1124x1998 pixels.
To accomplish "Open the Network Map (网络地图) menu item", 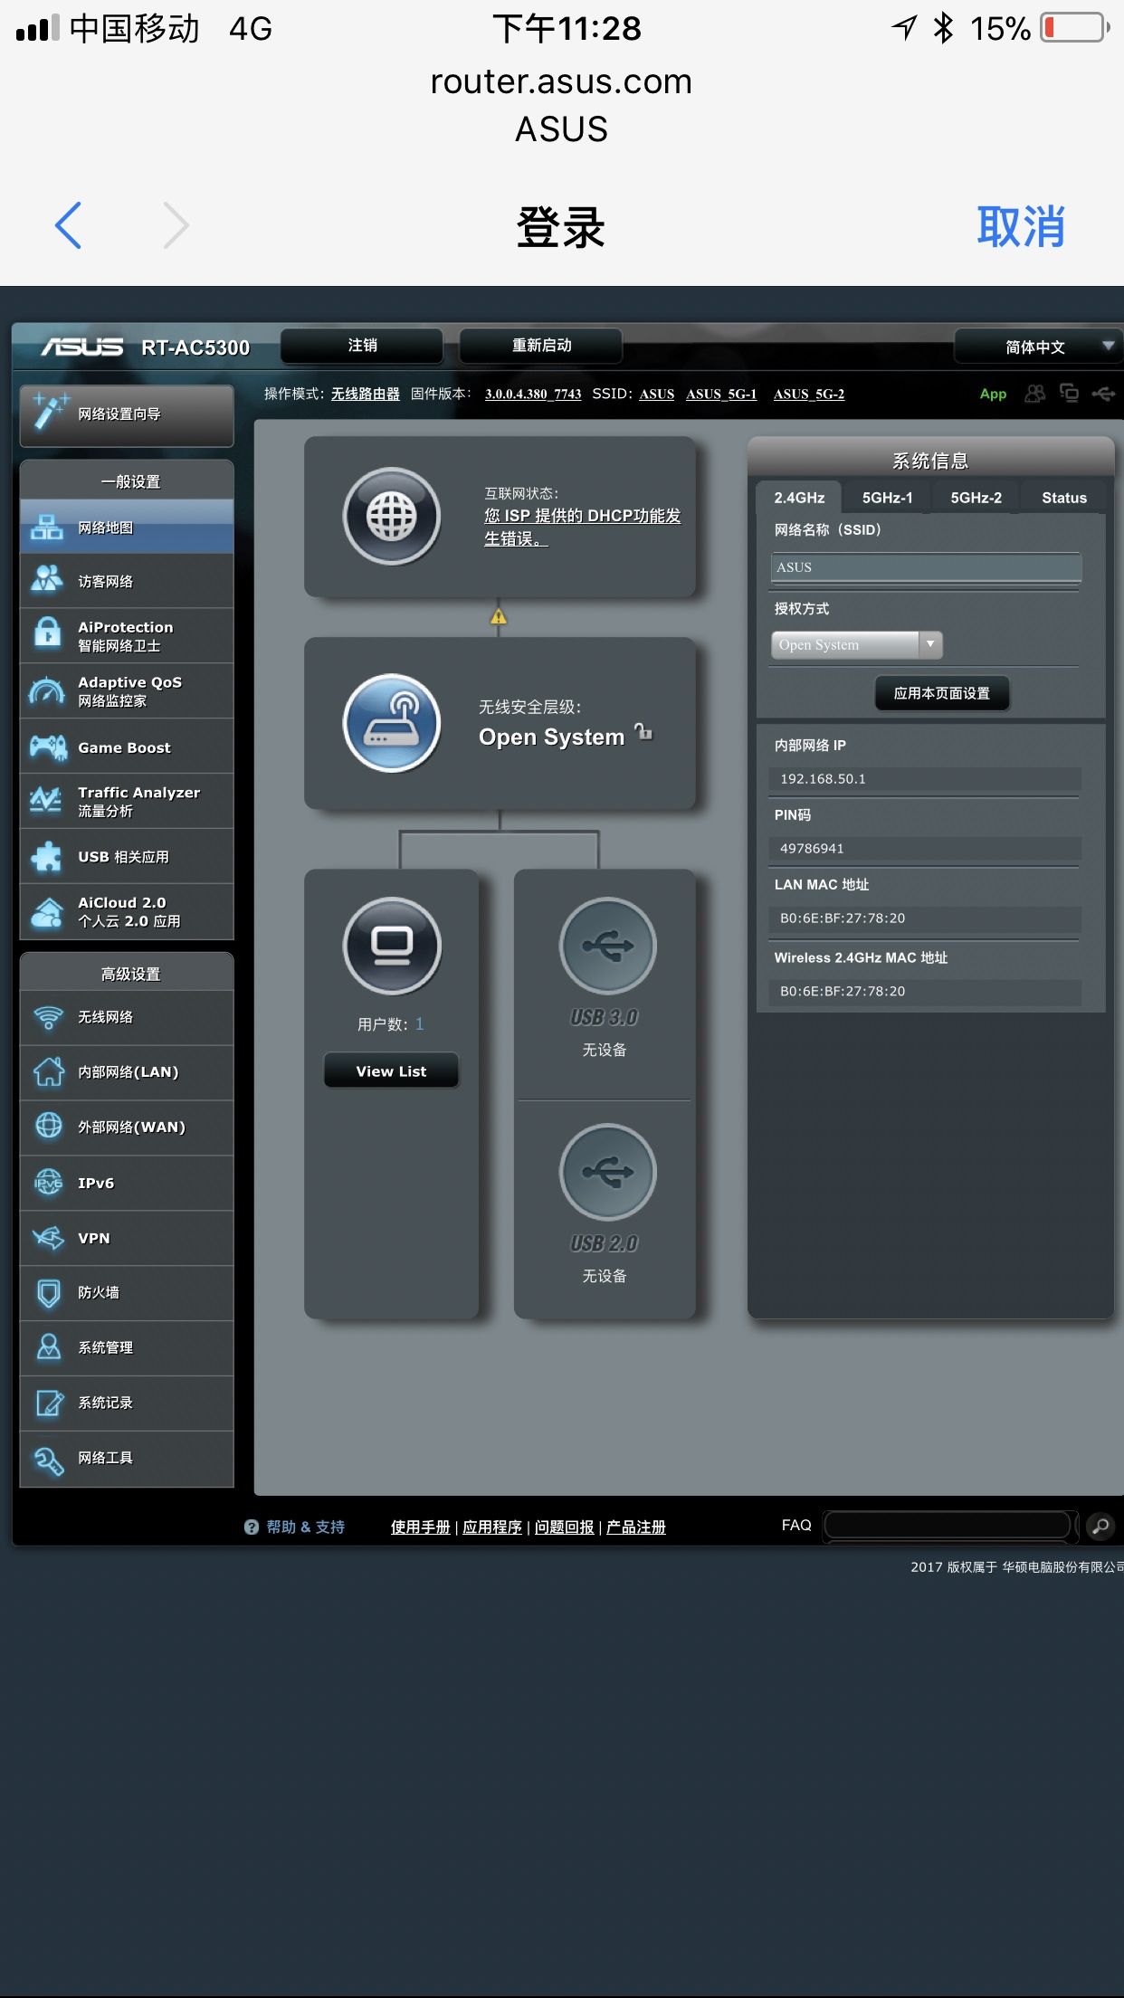I will coord(127,527).
